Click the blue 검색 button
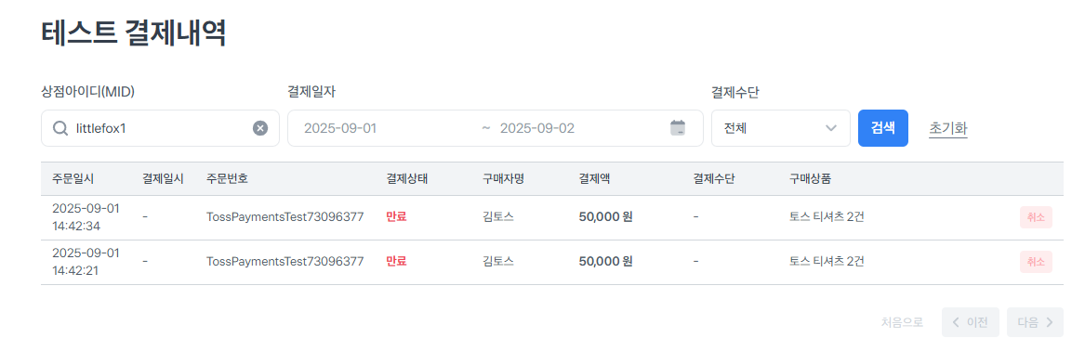The height and width of the screenshot is (364, 1085). [883, 128]
